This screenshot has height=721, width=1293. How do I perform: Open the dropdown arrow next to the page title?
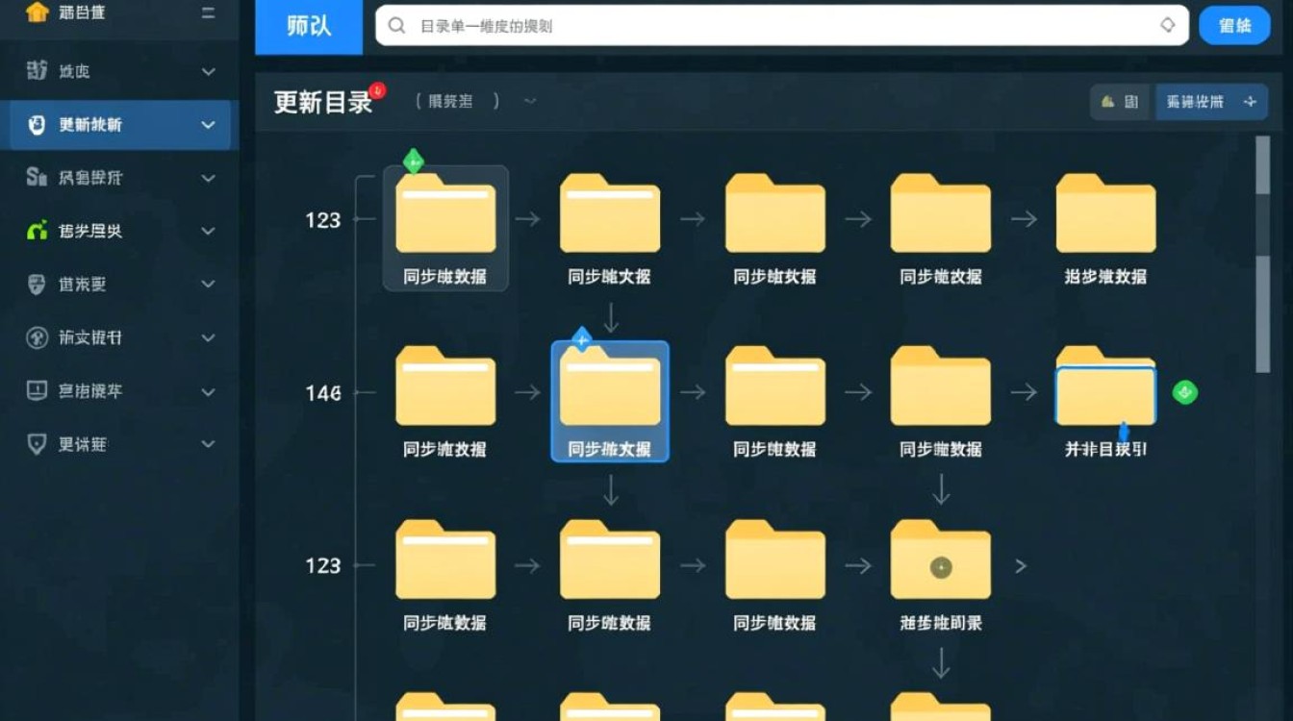pos(530,100)
